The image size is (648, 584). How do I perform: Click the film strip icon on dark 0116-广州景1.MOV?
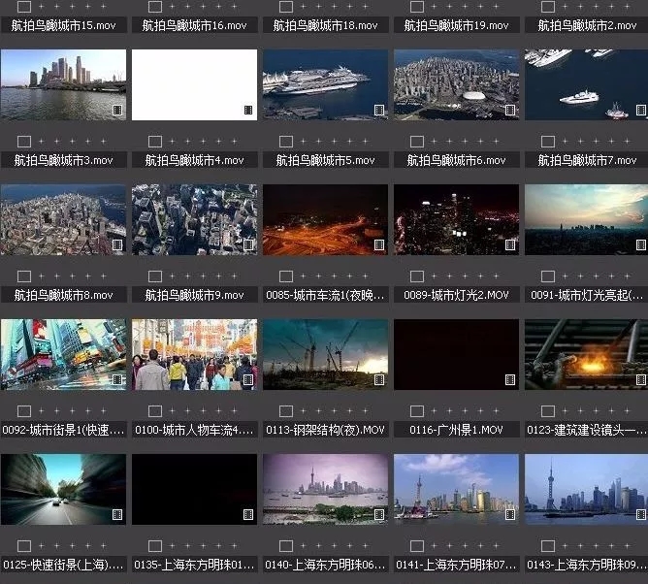[x=510, y=379]
